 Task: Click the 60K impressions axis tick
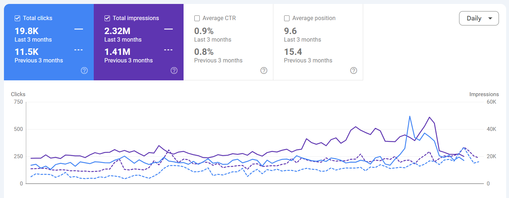491,102
